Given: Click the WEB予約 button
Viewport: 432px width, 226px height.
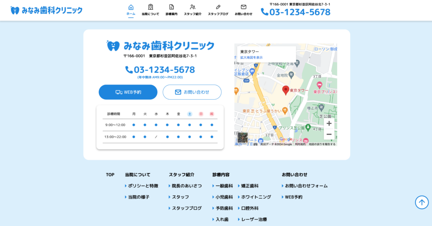Looking at the screenshot, I should click(128, 92).
